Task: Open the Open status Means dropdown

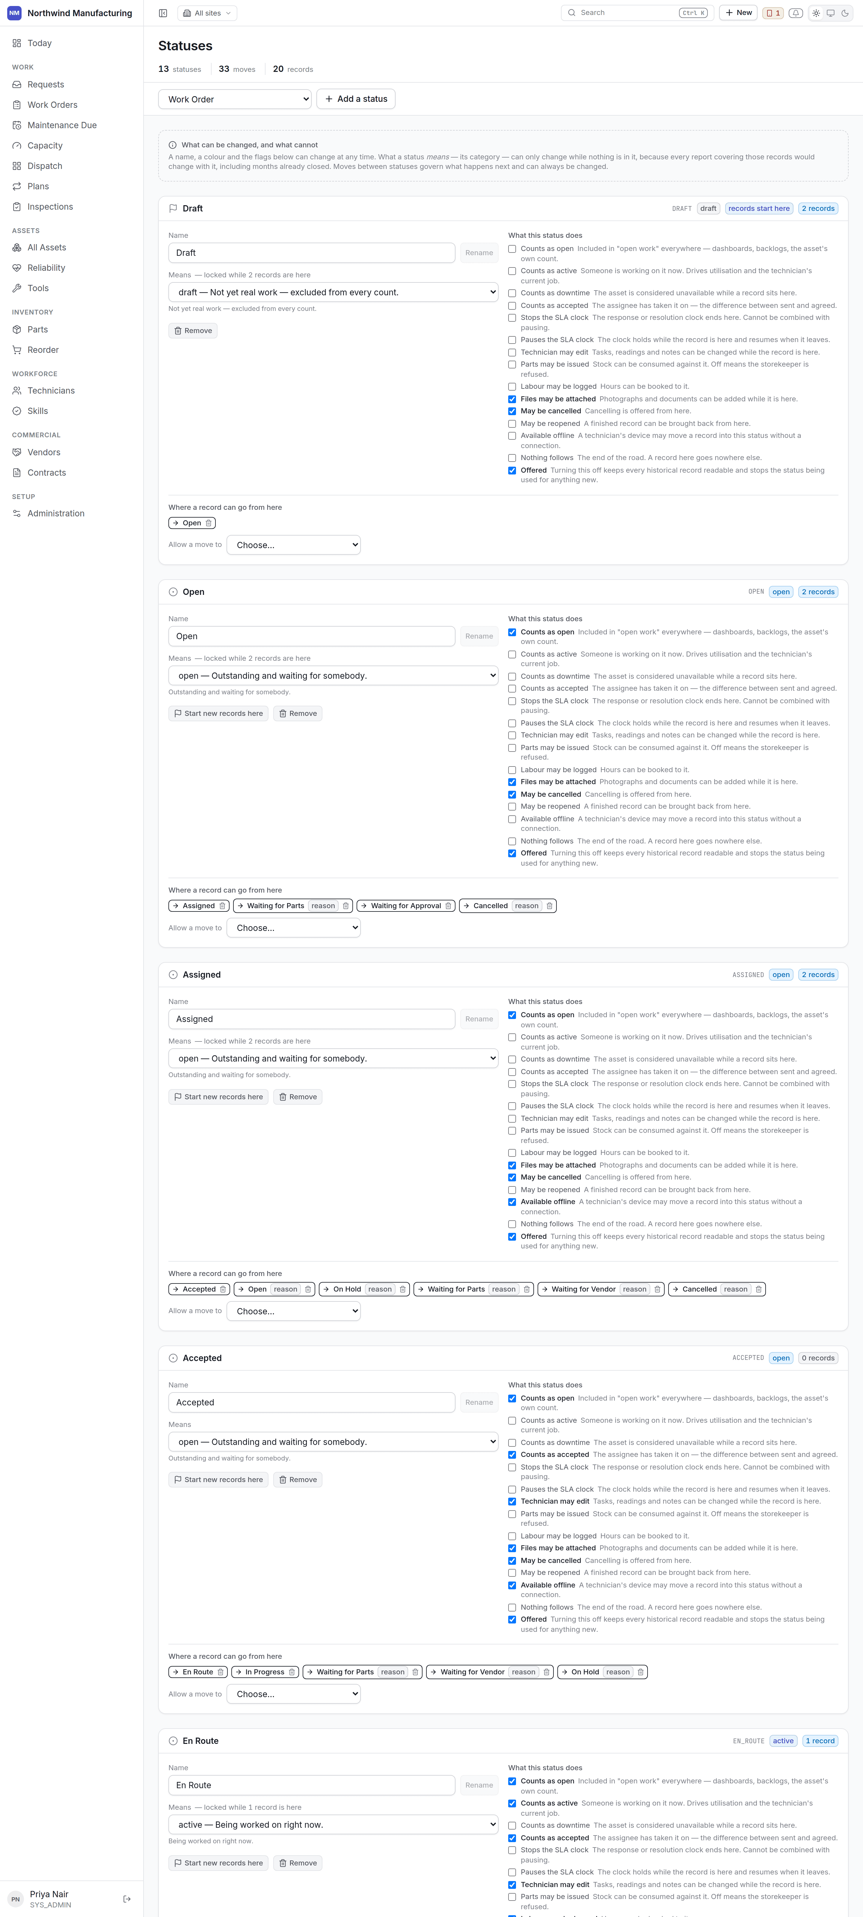Action: pos(333,676)
